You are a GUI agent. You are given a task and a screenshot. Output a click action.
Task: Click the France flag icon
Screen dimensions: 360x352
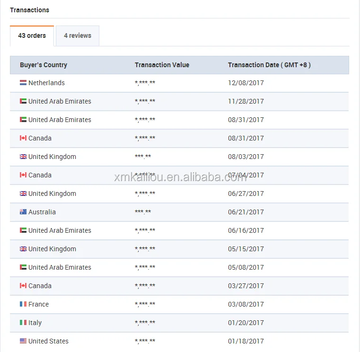coord(23,304)
